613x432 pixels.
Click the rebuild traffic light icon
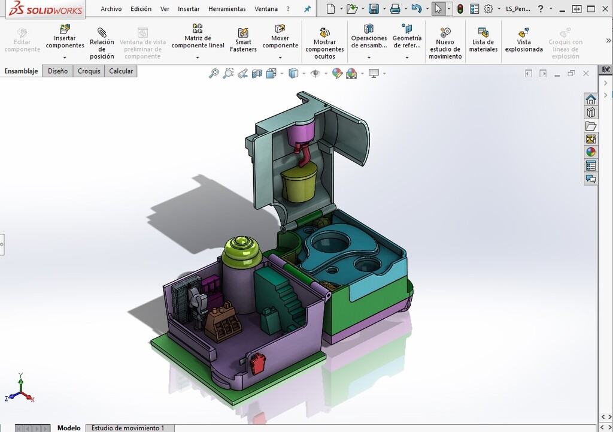coord(460,9)
